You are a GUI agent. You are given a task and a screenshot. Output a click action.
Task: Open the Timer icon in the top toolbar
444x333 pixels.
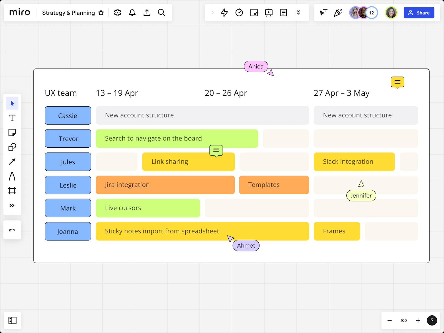239,12
